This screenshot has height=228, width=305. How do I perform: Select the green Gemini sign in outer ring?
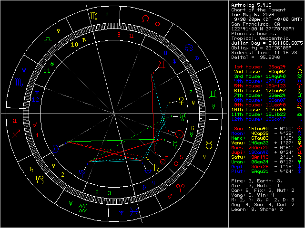pos(213,94)
